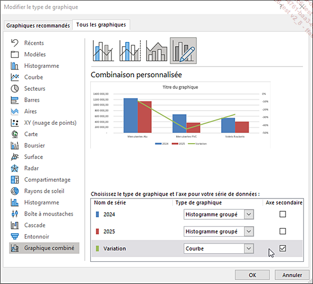Check secondary axis box for series 2025
This screenshot has width=313, height=284.
283,231
